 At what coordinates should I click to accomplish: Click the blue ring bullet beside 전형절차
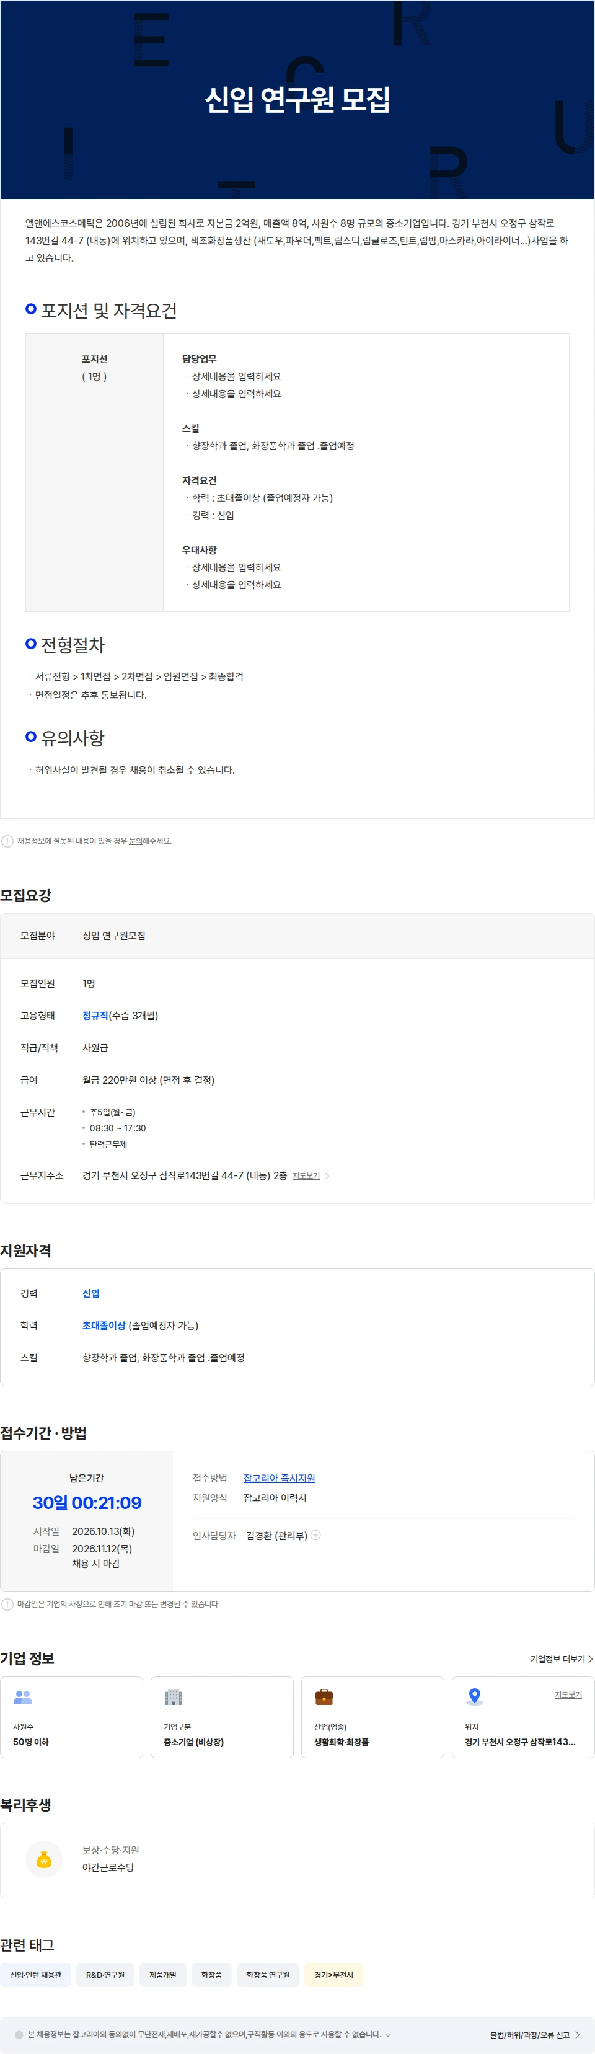(31, 643)
